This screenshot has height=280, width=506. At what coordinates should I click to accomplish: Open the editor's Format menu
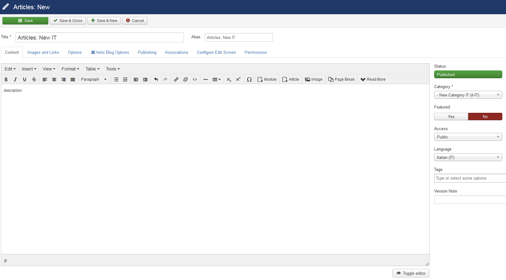pyautogui.click(x=70, y=69)
